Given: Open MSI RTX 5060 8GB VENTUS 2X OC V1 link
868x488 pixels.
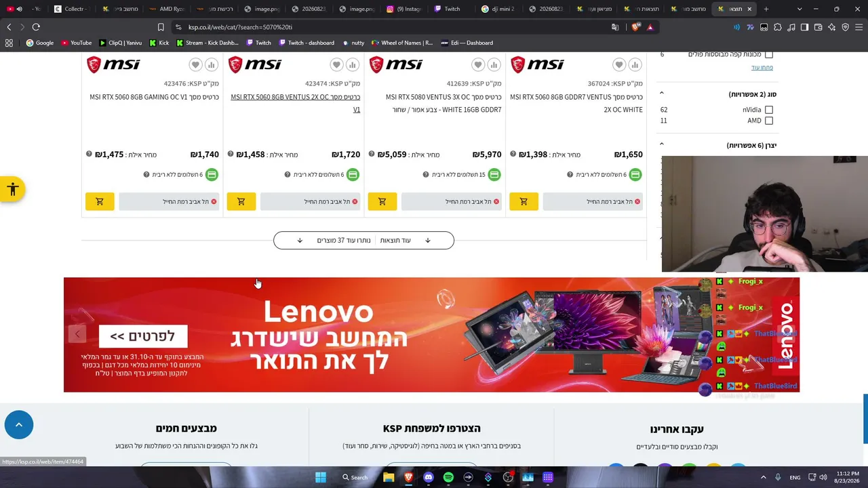Looking at the screenshot, I should click(296, 103).
